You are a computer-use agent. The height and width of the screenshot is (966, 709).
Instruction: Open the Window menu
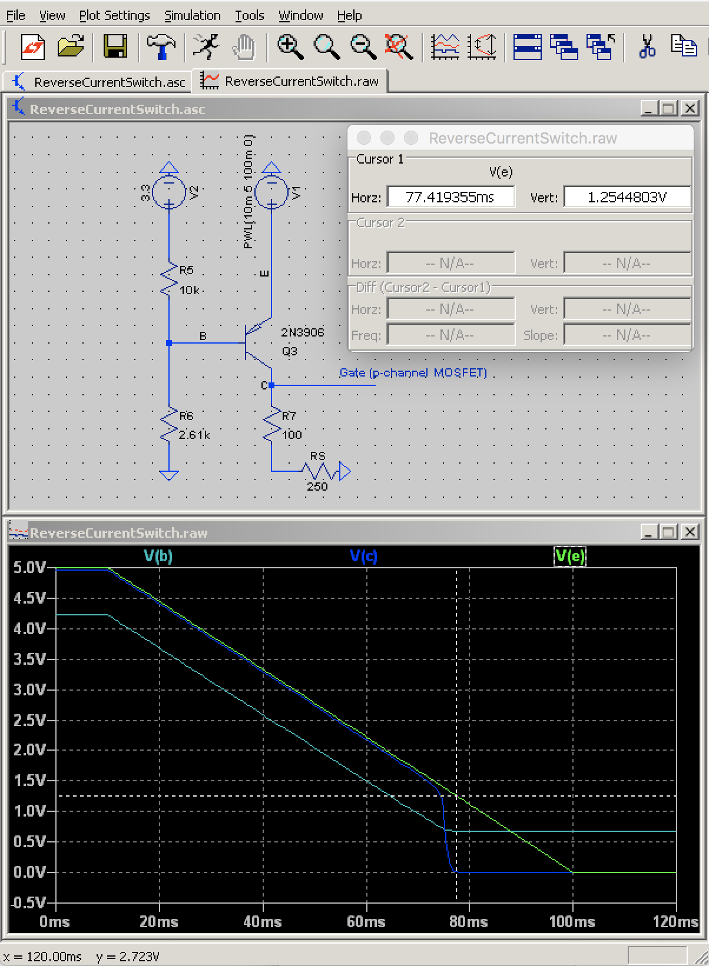coord(300,15)
